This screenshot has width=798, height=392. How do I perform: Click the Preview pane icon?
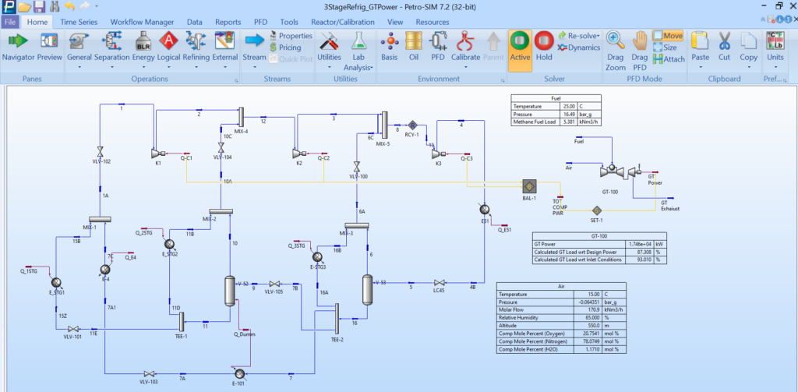50,45
